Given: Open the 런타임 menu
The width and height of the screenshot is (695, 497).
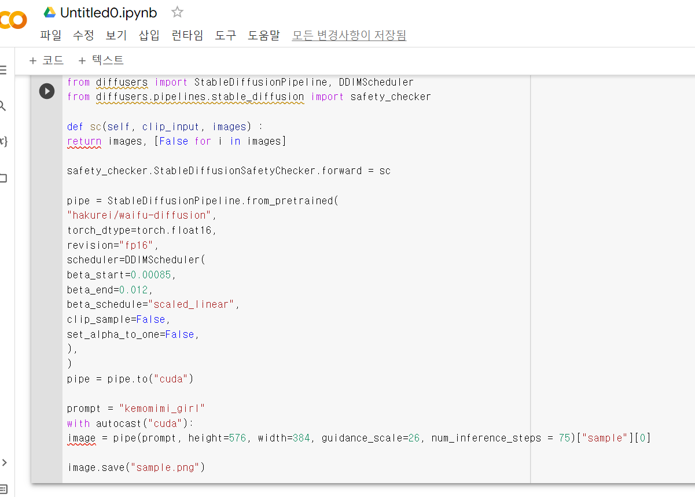Looking at the screenshot, I should (x=187, y=35).
